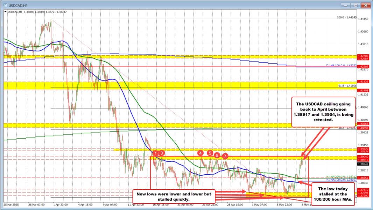
Task: Click the red 1.40268 price tag
Action: coord(363,124)
